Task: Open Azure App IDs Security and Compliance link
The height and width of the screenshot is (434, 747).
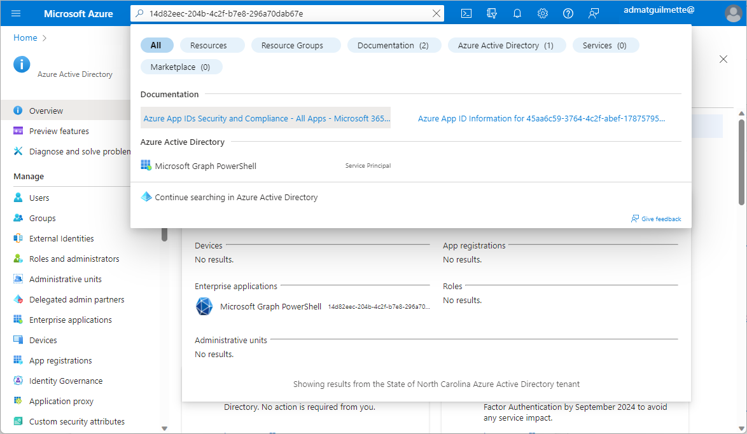Action: pyautogui.click(x=266, y=118)
